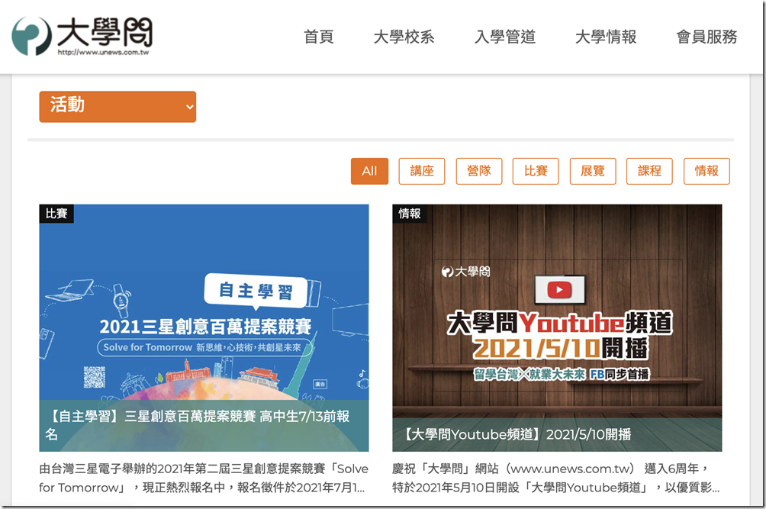Select the All filter button
This screenshot has height=509, width=766.
pos(369,171)
